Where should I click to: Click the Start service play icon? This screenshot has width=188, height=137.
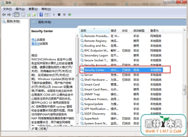pos(54,15)
